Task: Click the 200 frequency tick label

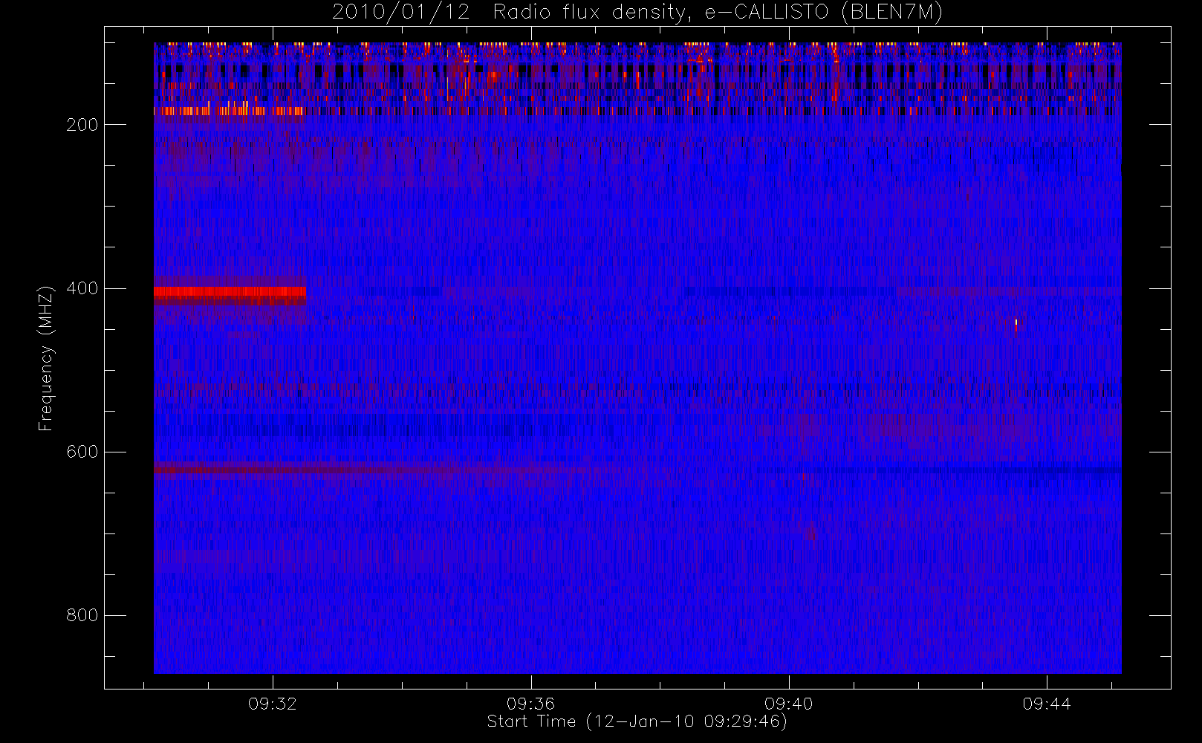Action: click(x=82, y=125)
